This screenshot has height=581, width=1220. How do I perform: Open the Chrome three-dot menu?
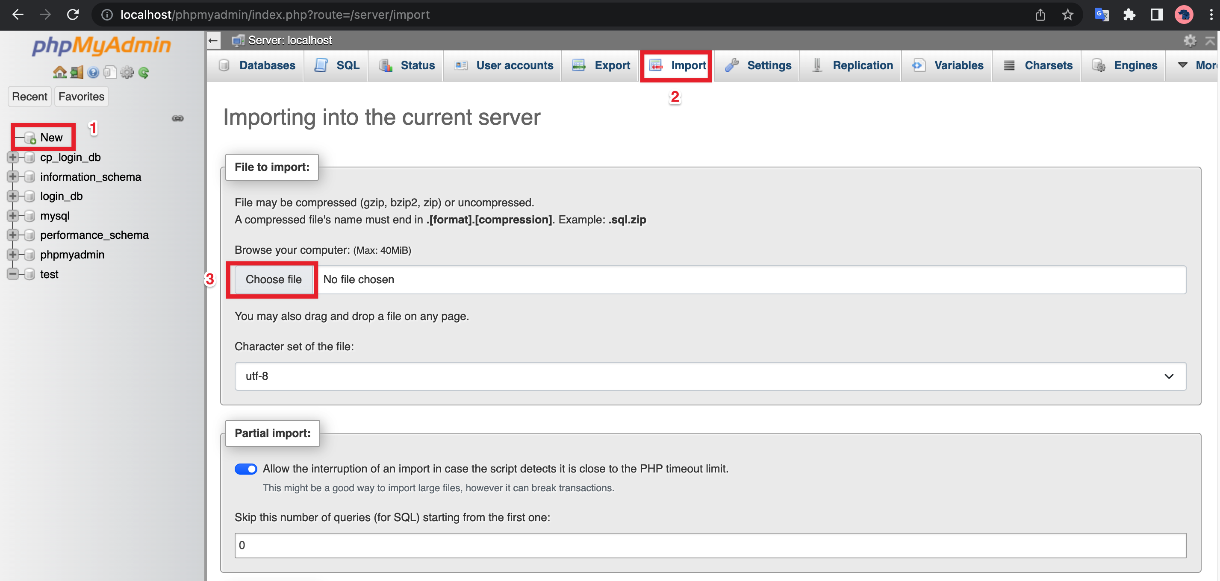pyautogui.click(x=1211, y=15)
